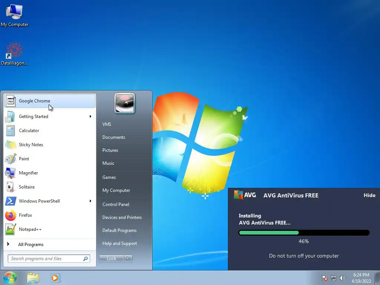Open Help and Support
The height and width of the screenshot is (285, 380).
pos(119,243)
